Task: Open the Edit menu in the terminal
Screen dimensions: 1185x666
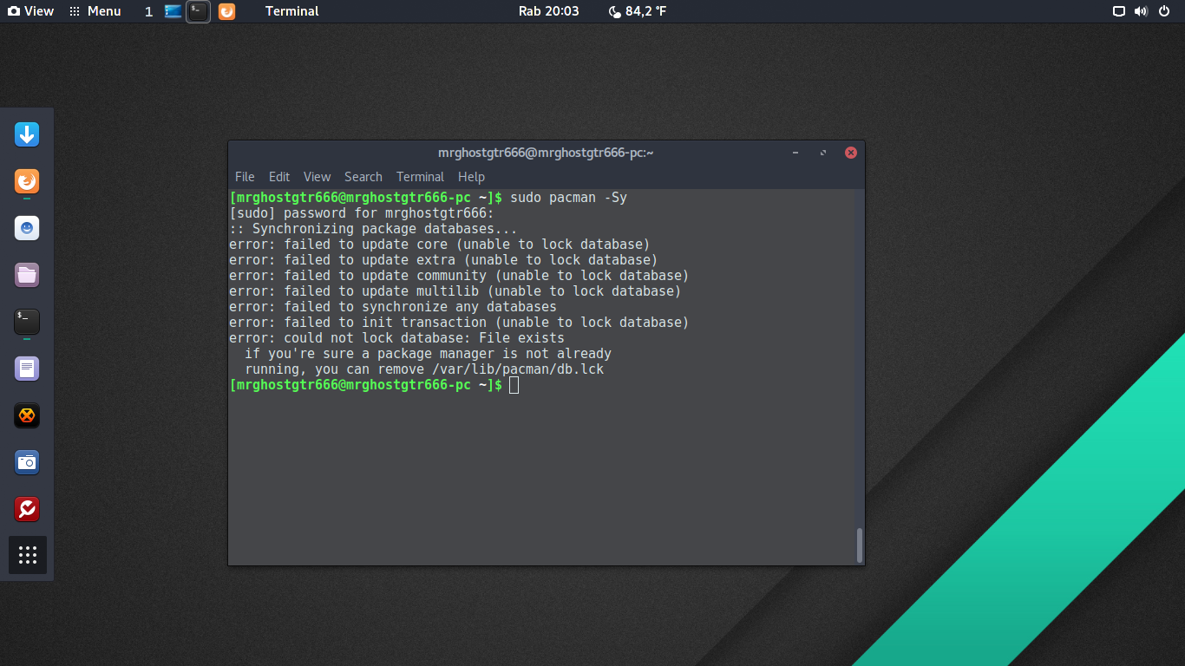Action: pyautogui.click(x=279, y=176)
